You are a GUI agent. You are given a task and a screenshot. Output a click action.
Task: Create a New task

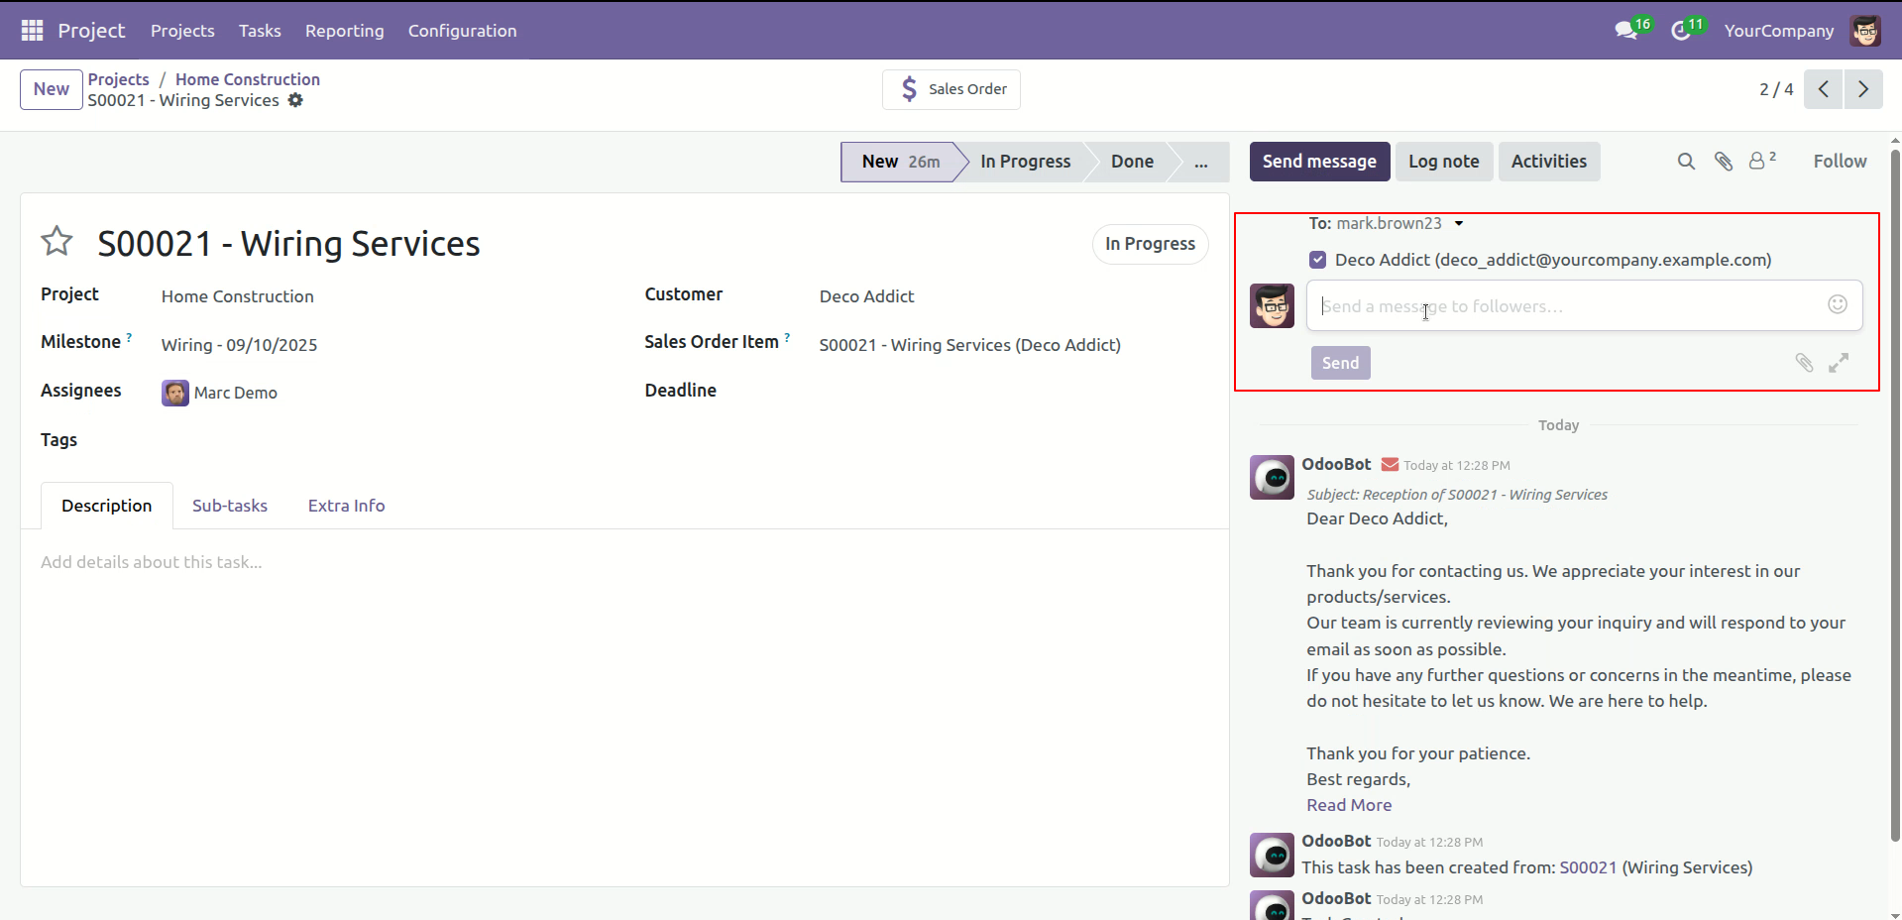pos(52,89)
